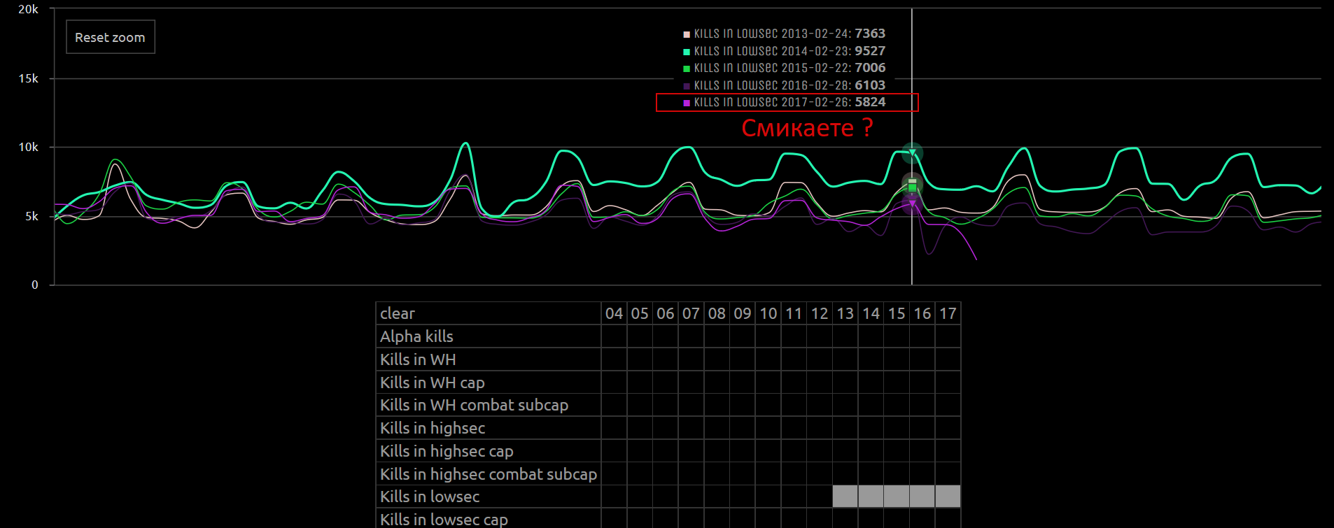
Task: Click the year column header 05
Action: pyautogui.click(x=640, y=313)
